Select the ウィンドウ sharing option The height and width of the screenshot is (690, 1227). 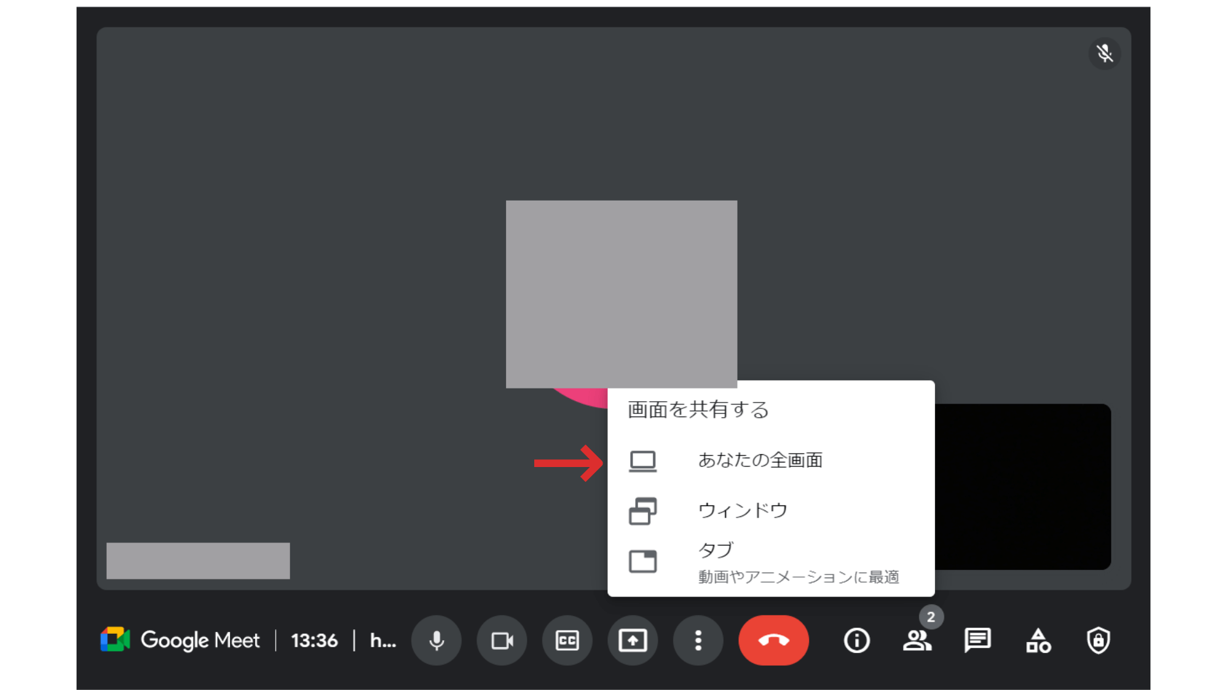pos(743,510)
